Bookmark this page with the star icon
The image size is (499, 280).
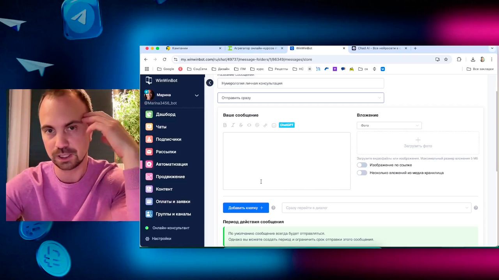(x=446, y=59)
